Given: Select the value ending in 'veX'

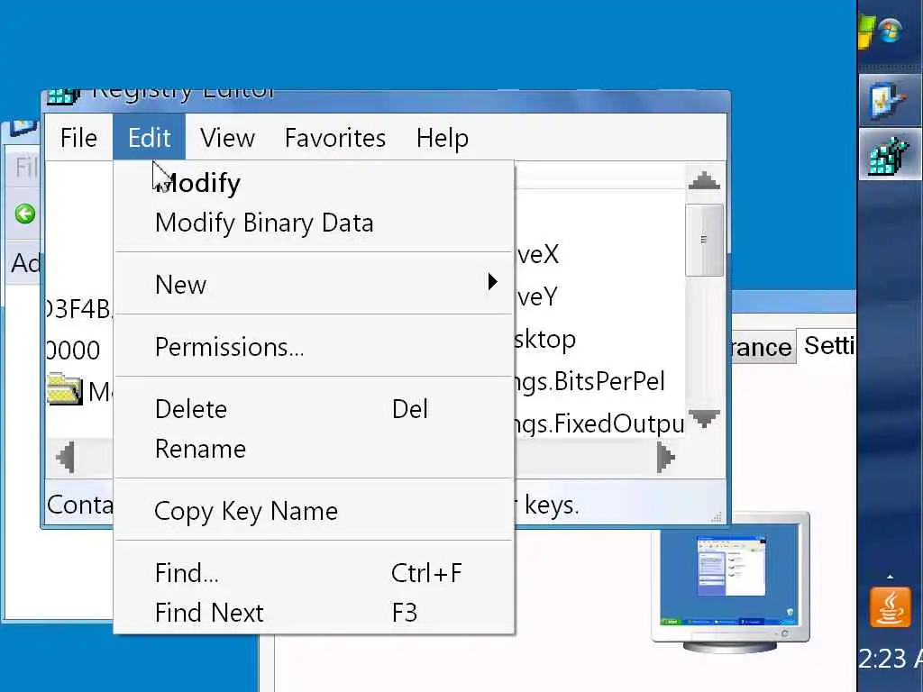Looking at the screenshot, I should click(536, 255).
